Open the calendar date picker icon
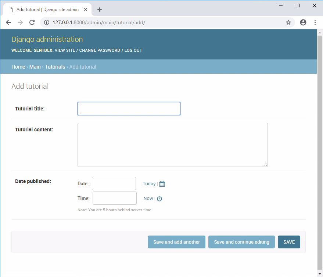 (162, 184)
